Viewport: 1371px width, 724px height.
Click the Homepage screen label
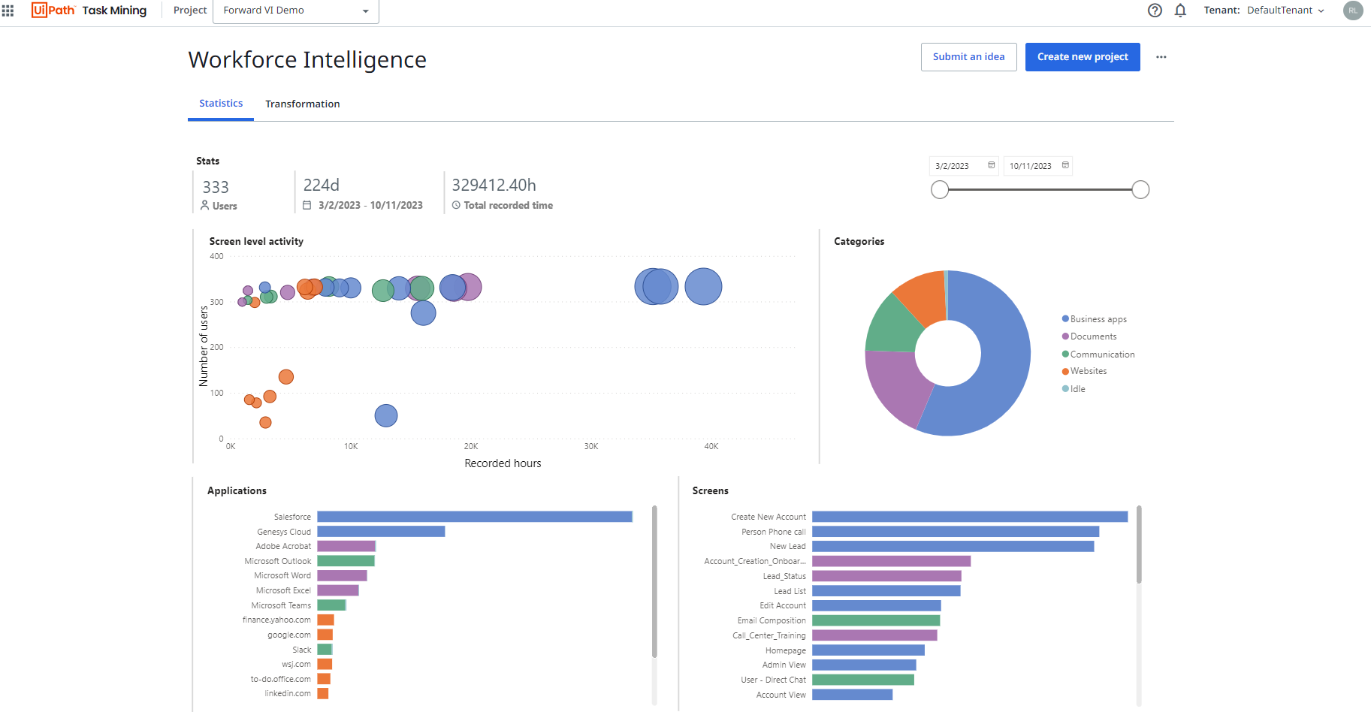point(786,650)
